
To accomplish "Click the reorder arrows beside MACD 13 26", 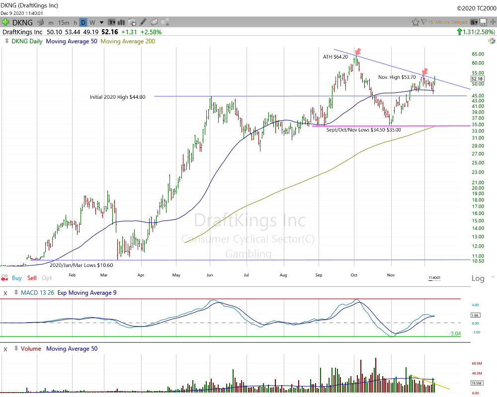I will 16,292.
